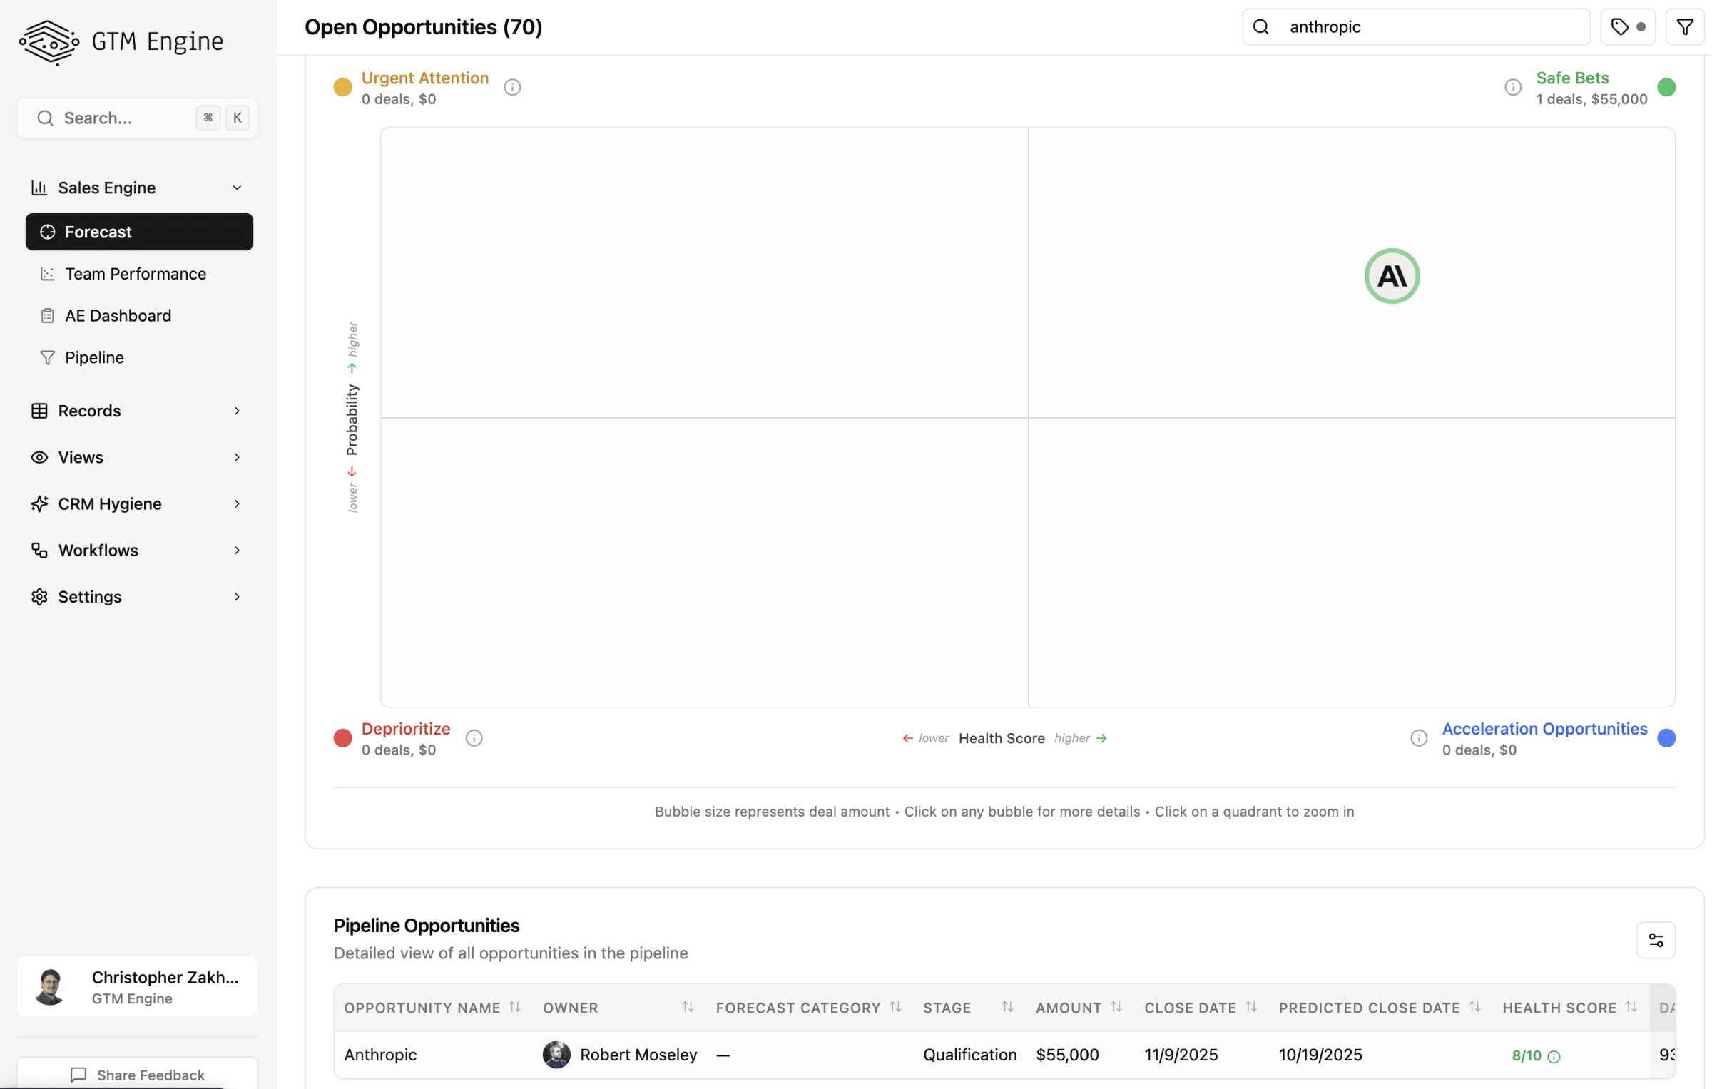Toggle sort on Close Date column
Screen dimensions: 1712x1089
pyautogui.click(x=1250, y=1007)
